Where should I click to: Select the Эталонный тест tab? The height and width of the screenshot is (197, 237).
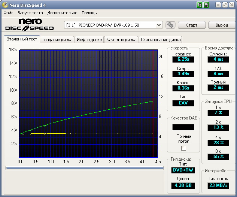[22, 39]
